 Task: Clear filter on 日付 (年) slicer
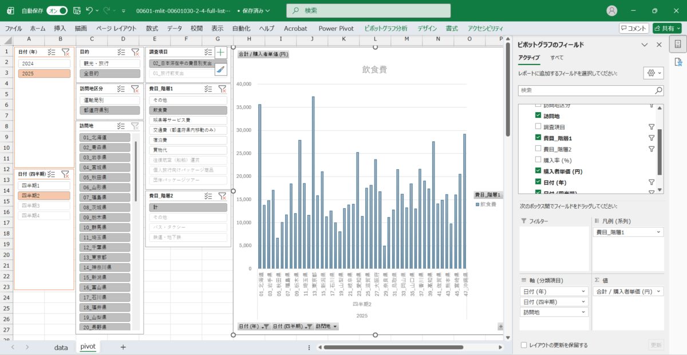pos(65,51)
